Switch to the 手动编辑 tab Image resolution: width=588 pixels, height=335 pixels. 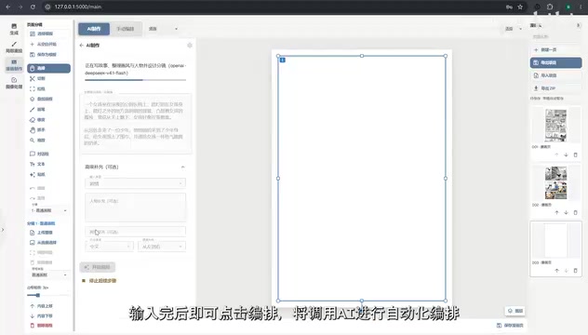point(126,29)
